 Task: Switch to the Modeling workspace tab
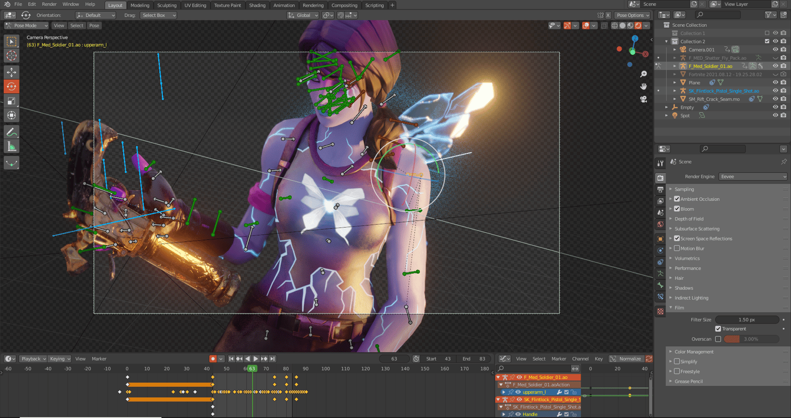point(140,5)
